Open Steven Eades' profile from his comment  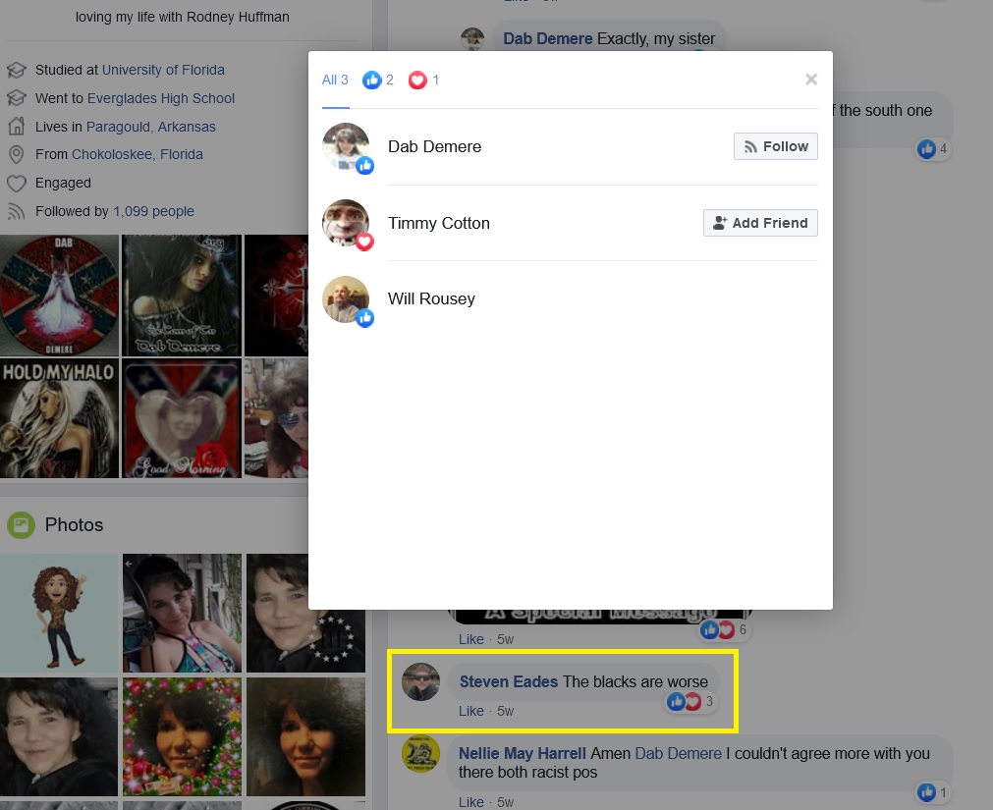(509, 681)
